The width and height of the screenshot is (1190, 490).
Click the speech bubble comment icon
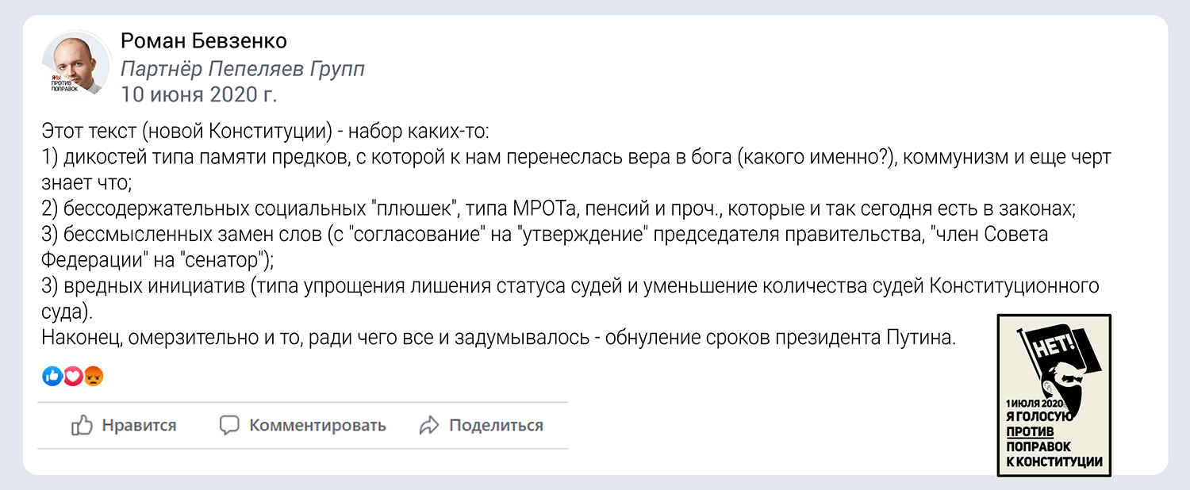click(229, 426)
